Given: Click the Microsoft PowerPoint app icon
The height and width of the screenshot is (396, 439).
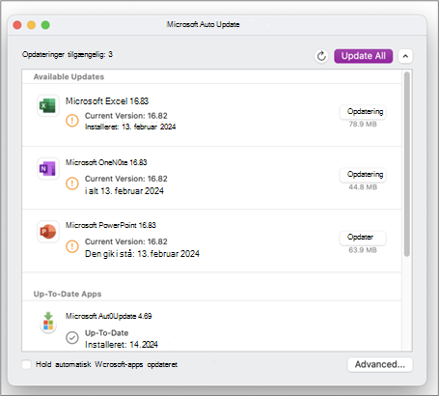Looking at the screenshot, I should pyautogui.click(x=47, y=231).
